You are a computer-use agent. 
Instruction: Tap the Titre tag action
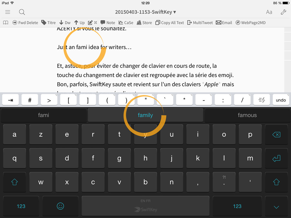(48, 23)
